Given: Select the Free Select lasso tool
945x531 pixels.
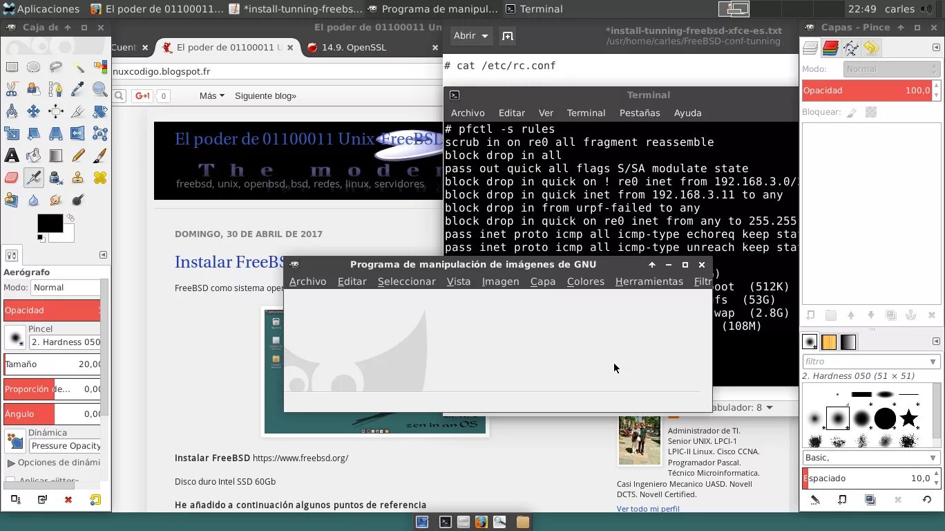Looking at the screenshot, I should tap(56, 67).
